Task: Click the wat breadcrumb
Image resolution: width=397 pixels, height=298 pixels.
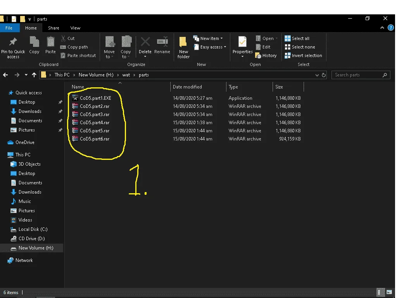Action: coord(126,75)
